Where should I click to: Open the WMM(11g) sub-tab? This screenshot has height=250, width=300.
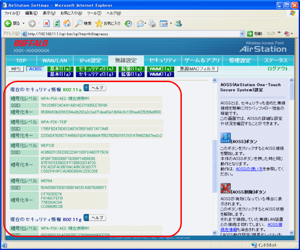click(160, 74)
